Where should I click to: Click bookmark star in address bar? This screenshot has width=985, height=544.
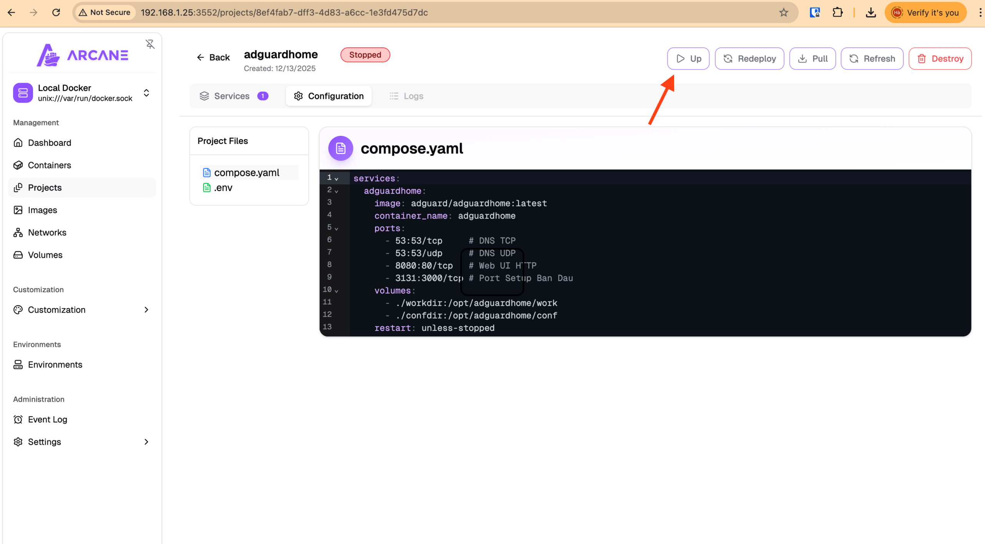click(x=783, y=12)
